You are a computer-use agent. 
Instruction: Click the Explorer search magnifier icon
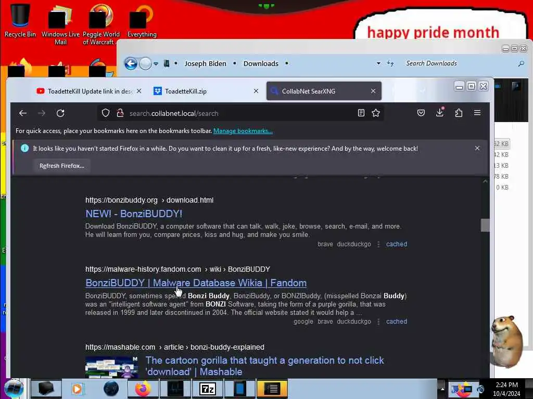521,63
